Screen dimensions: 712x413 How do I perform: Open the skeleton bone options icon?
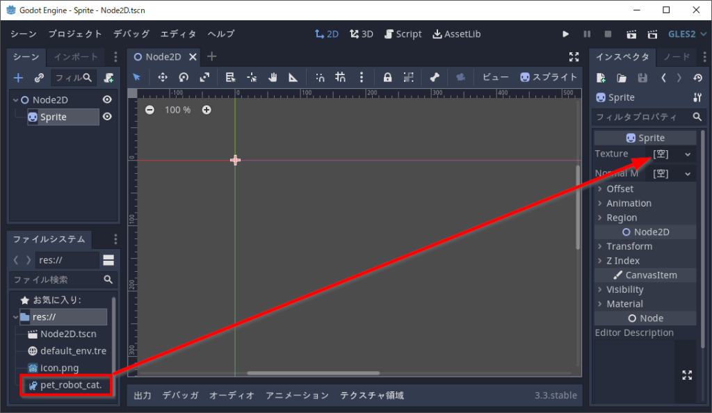pos(435,77)
